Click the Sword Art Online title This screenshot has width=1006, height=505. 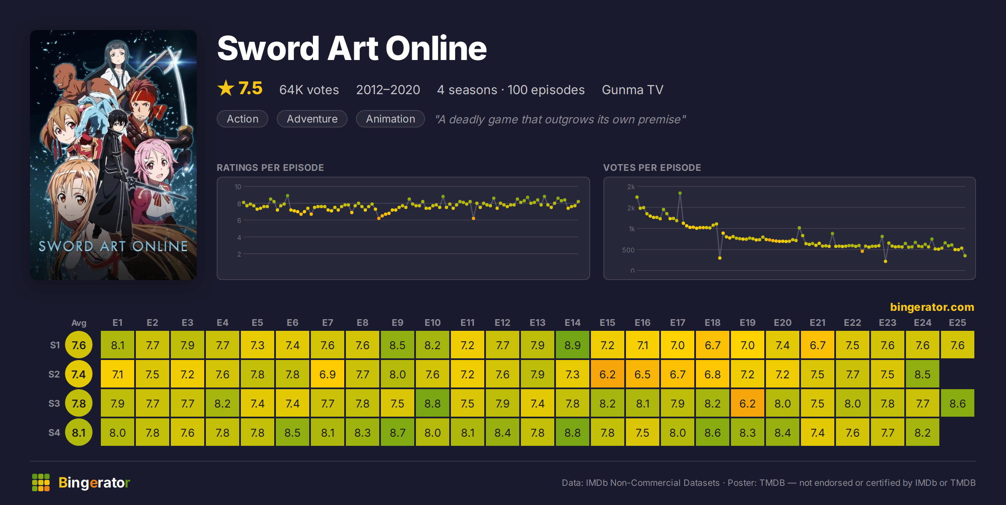pos(352,48)
